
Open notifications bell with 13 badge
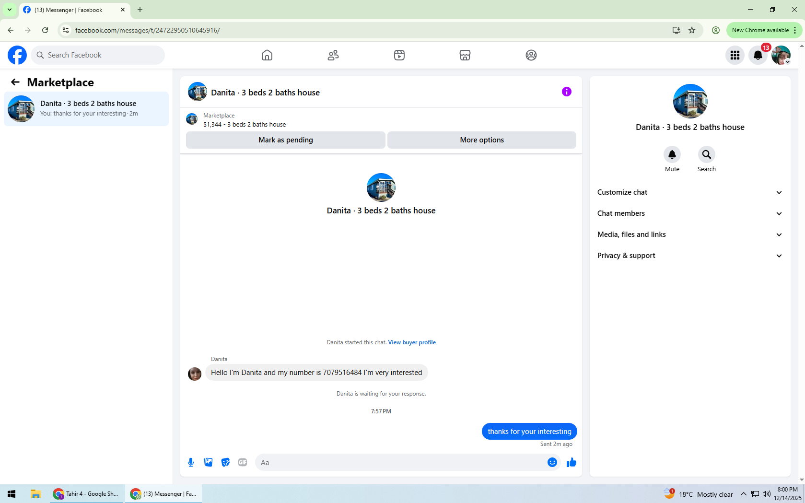pyautogui.click(x=758, y=55)
